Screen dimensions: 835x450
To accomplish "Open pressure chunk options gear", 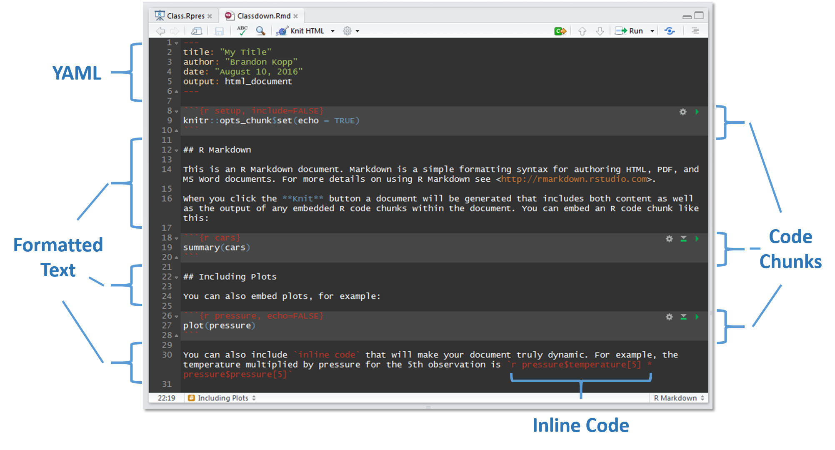I will click(x=669, y=317).
